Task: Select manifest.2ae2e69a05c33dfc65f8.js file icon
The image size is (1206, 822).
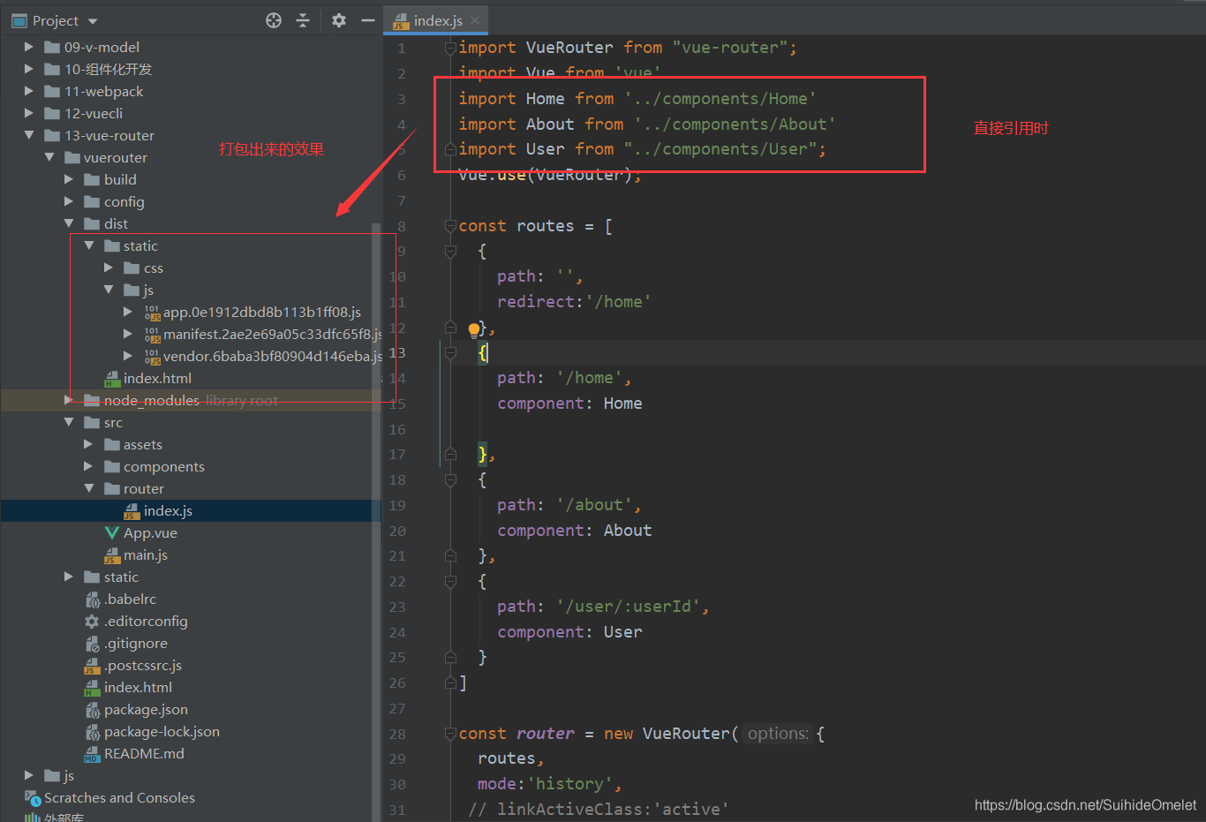Action: click(152, 335)
